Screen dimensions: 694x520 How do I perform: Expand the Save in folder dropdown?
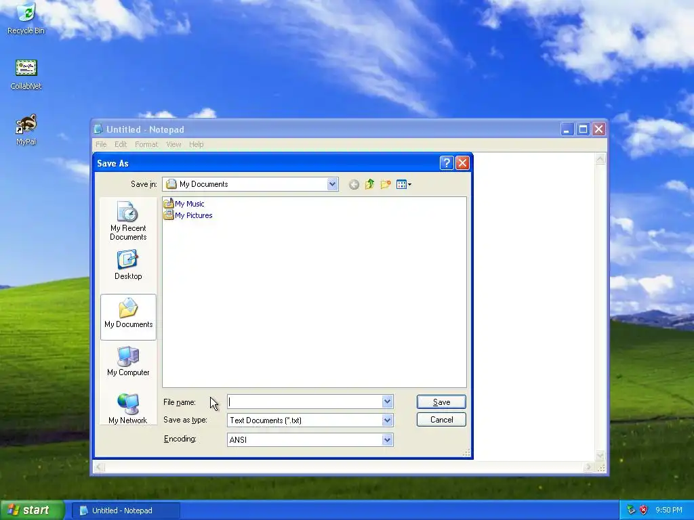332,184
